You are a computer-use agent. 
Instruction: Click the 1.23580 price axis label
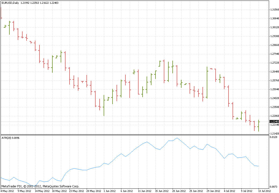point(274,107)
